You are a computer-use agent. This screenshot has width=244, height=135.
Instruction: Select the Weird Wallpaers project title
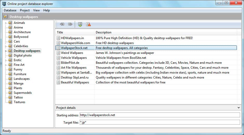point(72,53)
